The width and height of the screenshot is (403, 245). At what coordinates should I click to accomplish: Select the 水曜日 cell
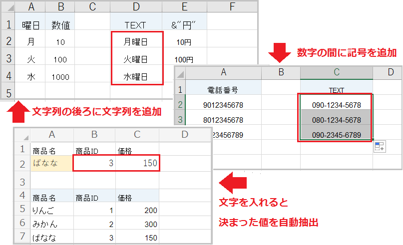(136, 77)
